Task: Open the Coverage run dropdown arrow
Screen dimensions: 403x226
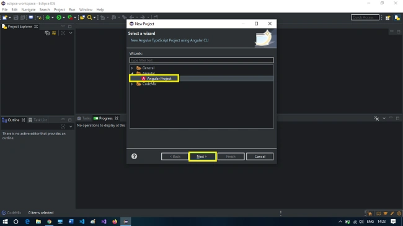Action: click(x=75, y=17)
